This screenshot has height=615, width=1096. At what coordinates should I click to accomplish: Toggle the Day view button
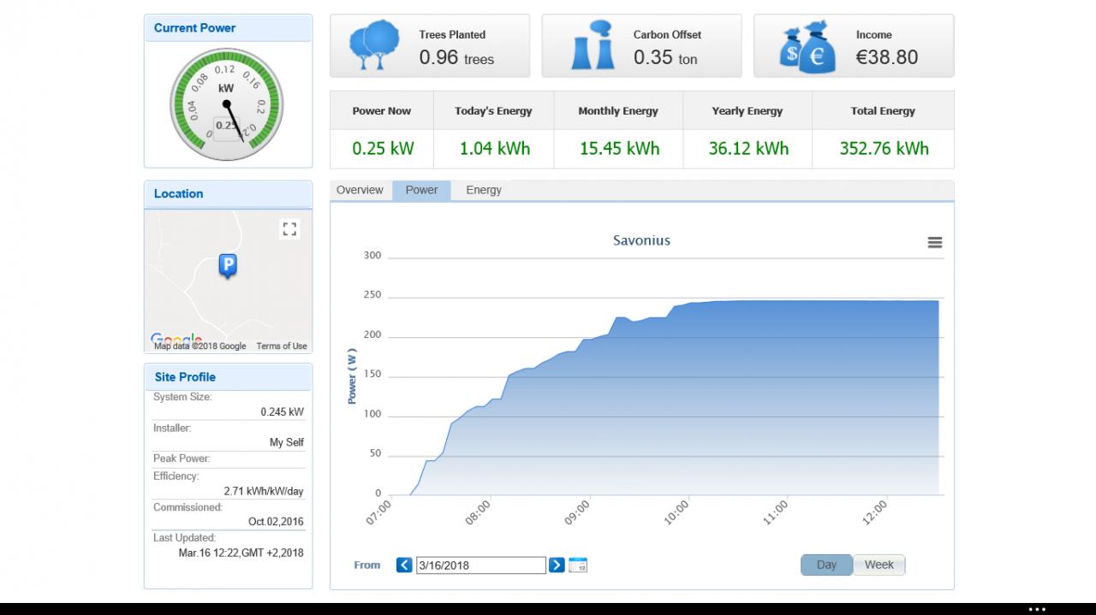click(x=826, y=565)
